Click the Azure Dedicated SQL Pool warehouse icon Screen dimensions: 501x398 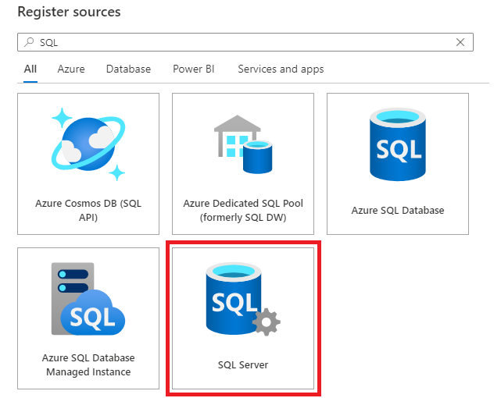point(242,144)
